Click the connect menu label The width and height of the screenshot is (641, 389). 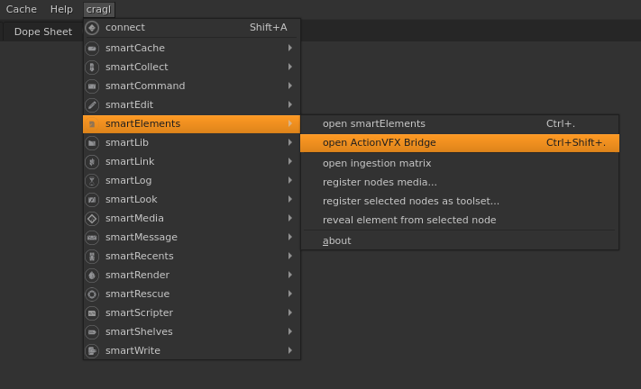[x=125, y=27]
